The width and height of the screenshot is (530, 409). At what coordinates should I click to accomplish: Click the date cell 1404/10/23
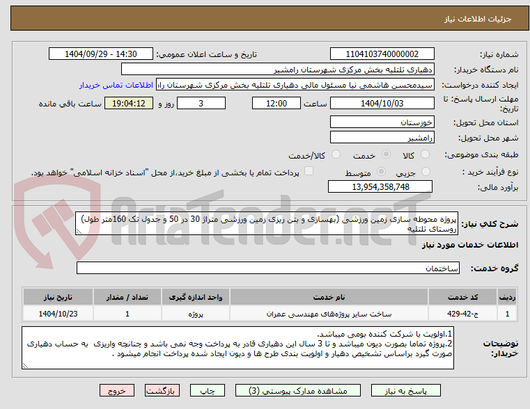tap(58, 314)
